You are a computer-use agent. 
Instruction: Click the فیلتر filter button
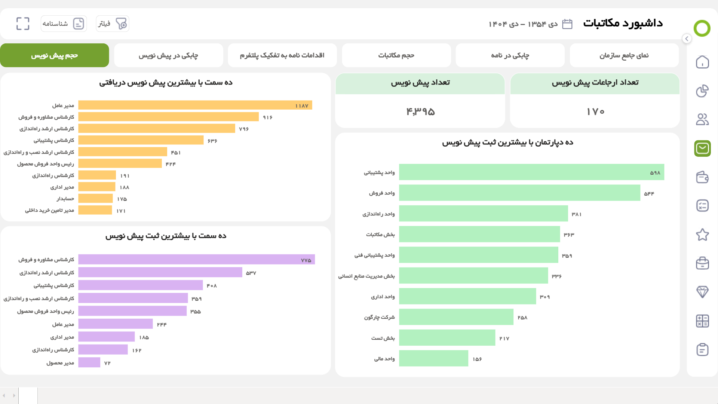tap(113, 24)
